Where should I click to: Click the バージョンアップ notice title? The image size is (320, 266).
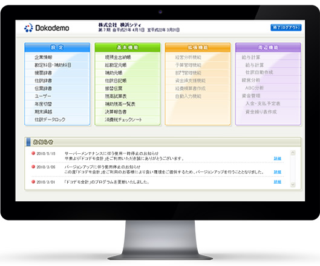[102, 167]
